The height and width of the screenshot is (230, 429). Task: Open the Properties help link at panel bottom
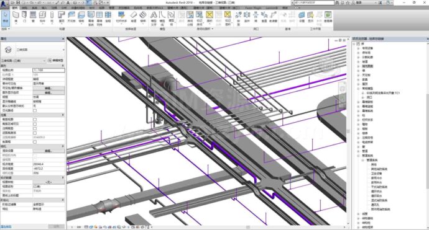click(6, 226)
